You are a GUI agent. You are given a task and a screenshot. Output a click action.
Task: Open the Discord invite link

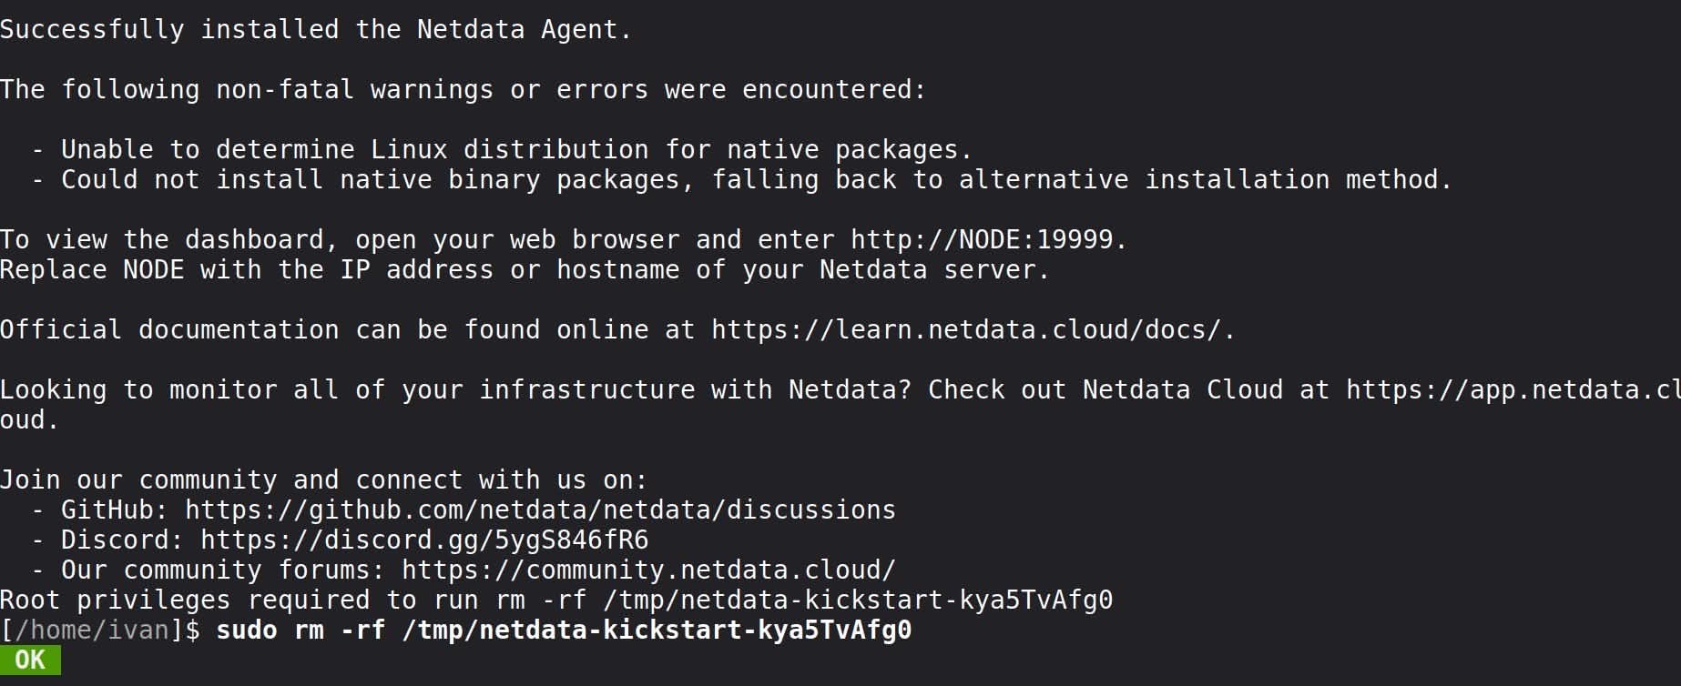click(424, 540)
